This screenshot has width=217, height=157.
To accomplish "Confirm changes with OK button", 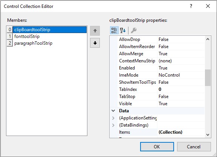I will coord(157,146).
